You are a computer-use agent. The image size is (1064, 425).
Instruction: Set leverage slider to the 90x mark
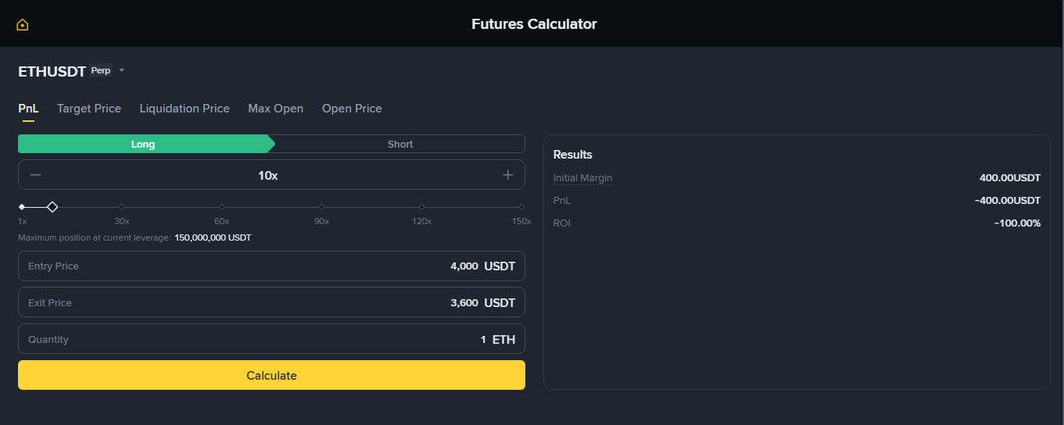(x=322, y=207)
